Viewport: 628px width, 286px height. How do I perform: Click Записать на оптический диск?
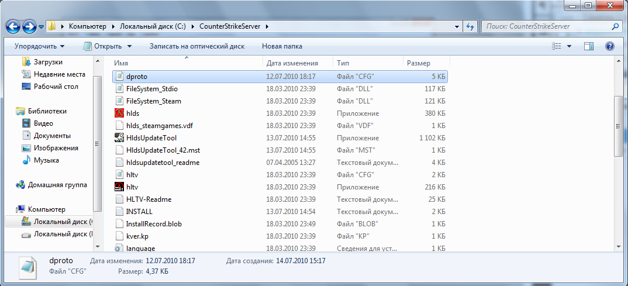197,46
